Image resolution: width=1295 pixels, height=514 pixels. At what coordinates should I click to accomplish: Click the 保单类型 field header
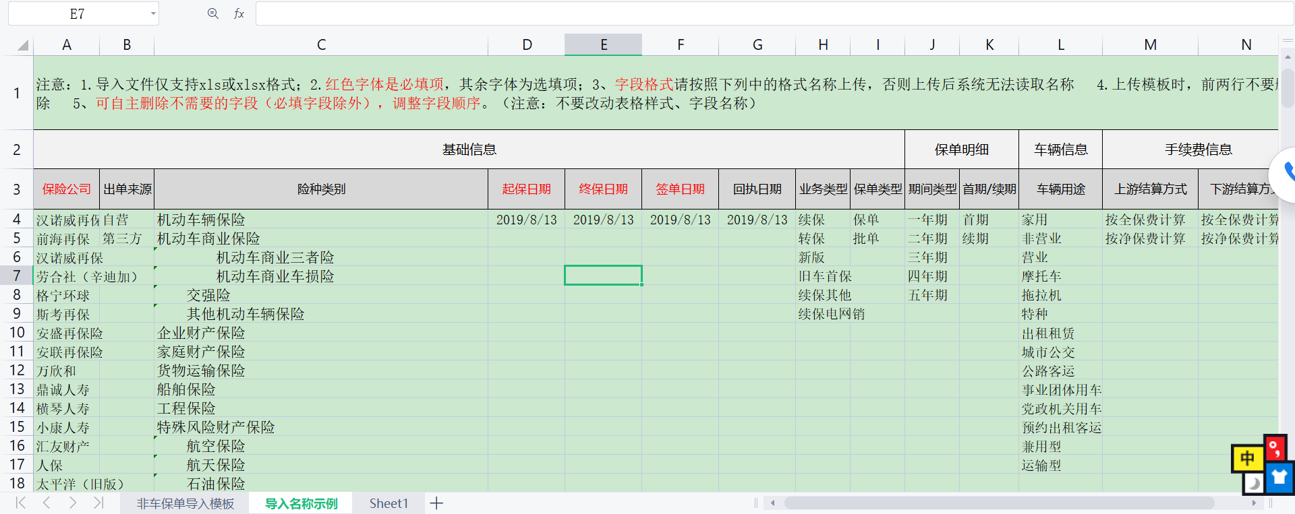point(878,189)
